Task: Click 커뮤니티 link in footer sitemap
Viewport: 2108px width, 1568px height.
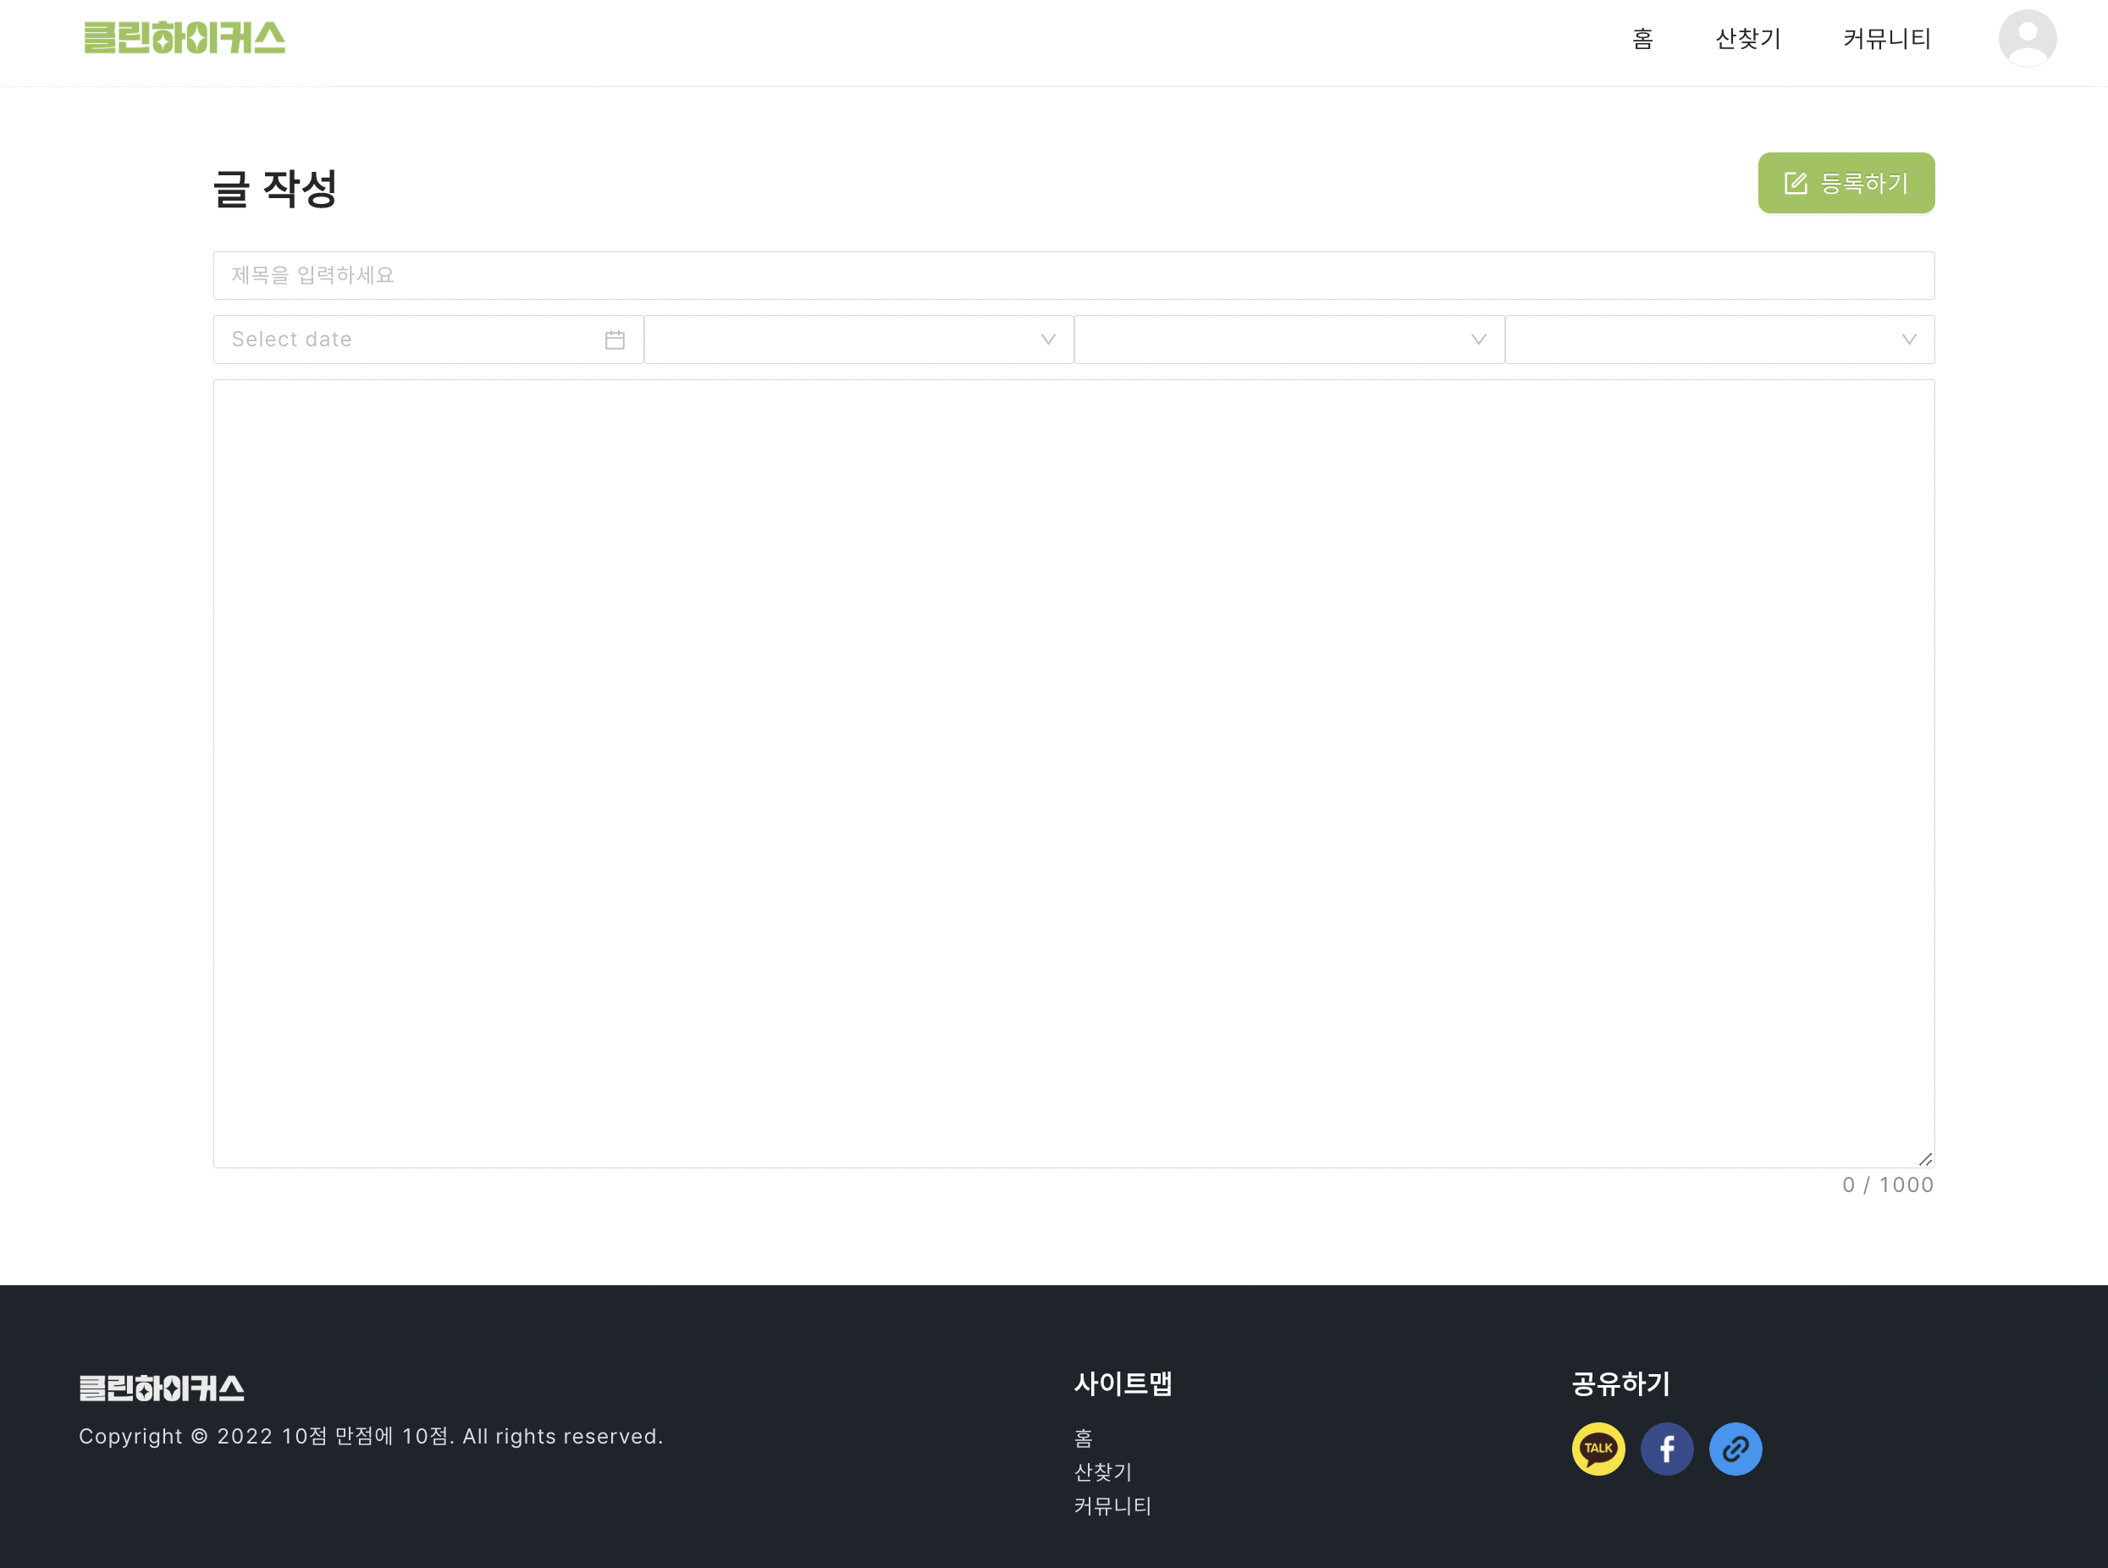Action: pyautogui.click(x=1112, y=1505)
